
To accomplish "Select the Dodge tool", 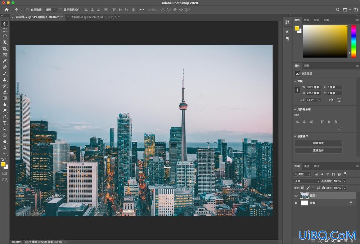I will coord(5,110).
